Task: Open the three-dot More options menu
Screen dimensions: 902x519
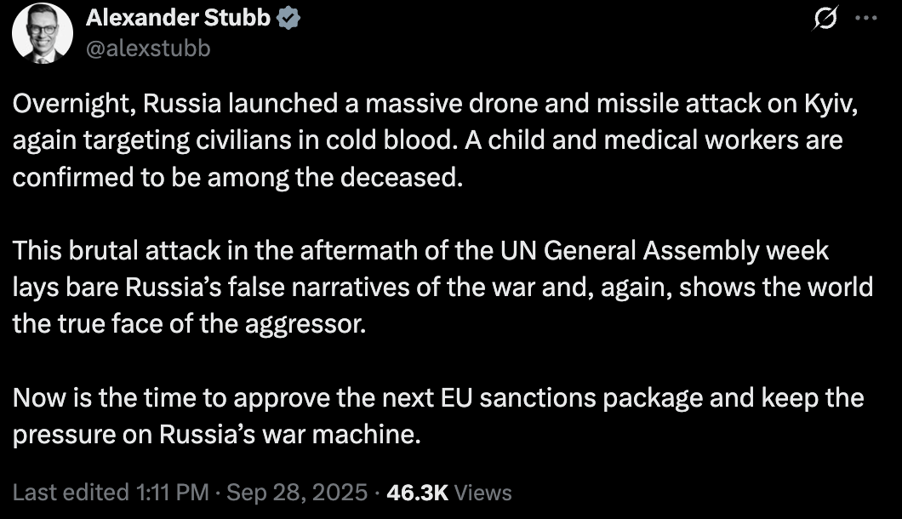Action: click(x=865, y=20)
